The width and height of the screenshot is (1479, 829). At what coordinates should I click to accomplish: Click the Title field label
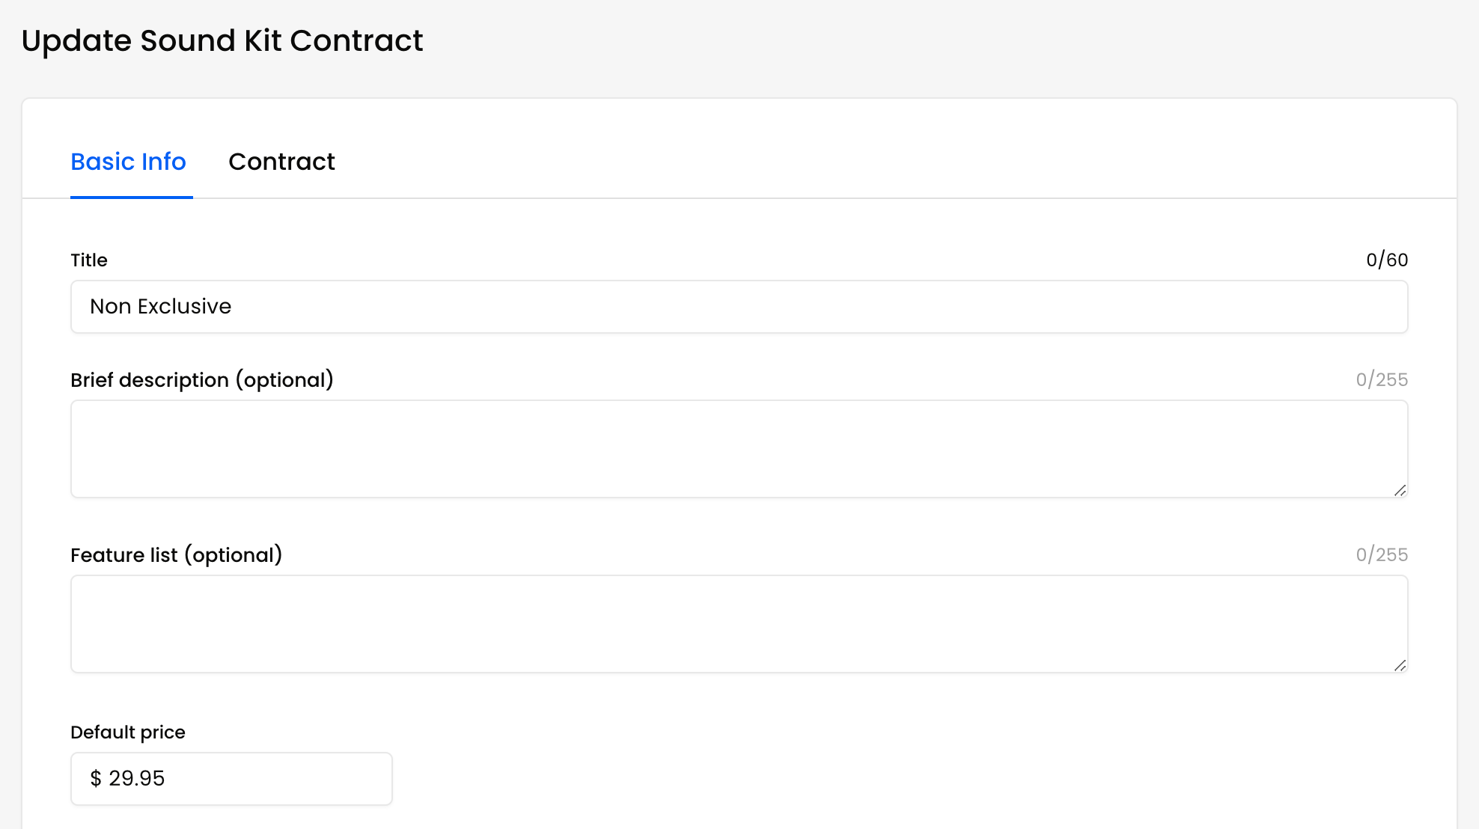pos(89,260)
